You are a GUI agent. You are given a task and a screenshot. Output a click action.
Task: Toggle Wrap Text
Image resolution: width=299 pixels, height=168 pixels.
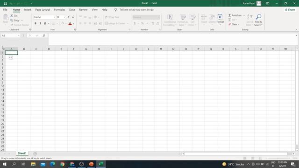pos(112,17)
